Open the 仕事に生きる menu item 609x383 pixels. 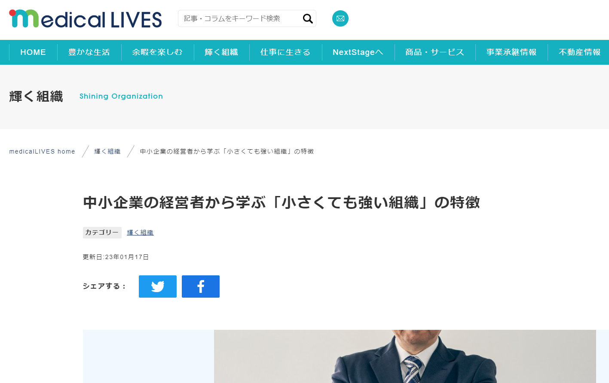click(x=285, y=52)
